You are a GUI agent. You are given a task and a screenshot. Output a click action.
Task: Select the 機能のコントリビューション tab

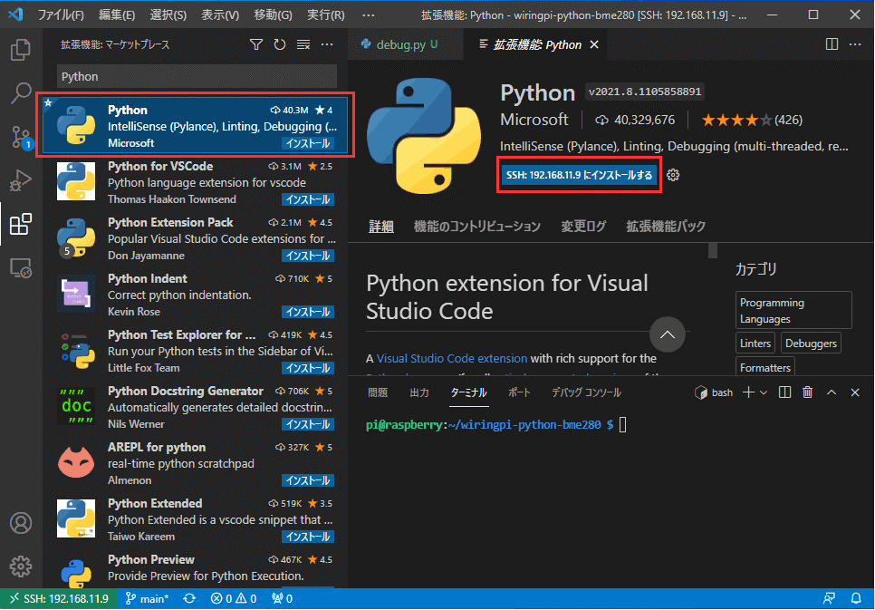[477, 227]
